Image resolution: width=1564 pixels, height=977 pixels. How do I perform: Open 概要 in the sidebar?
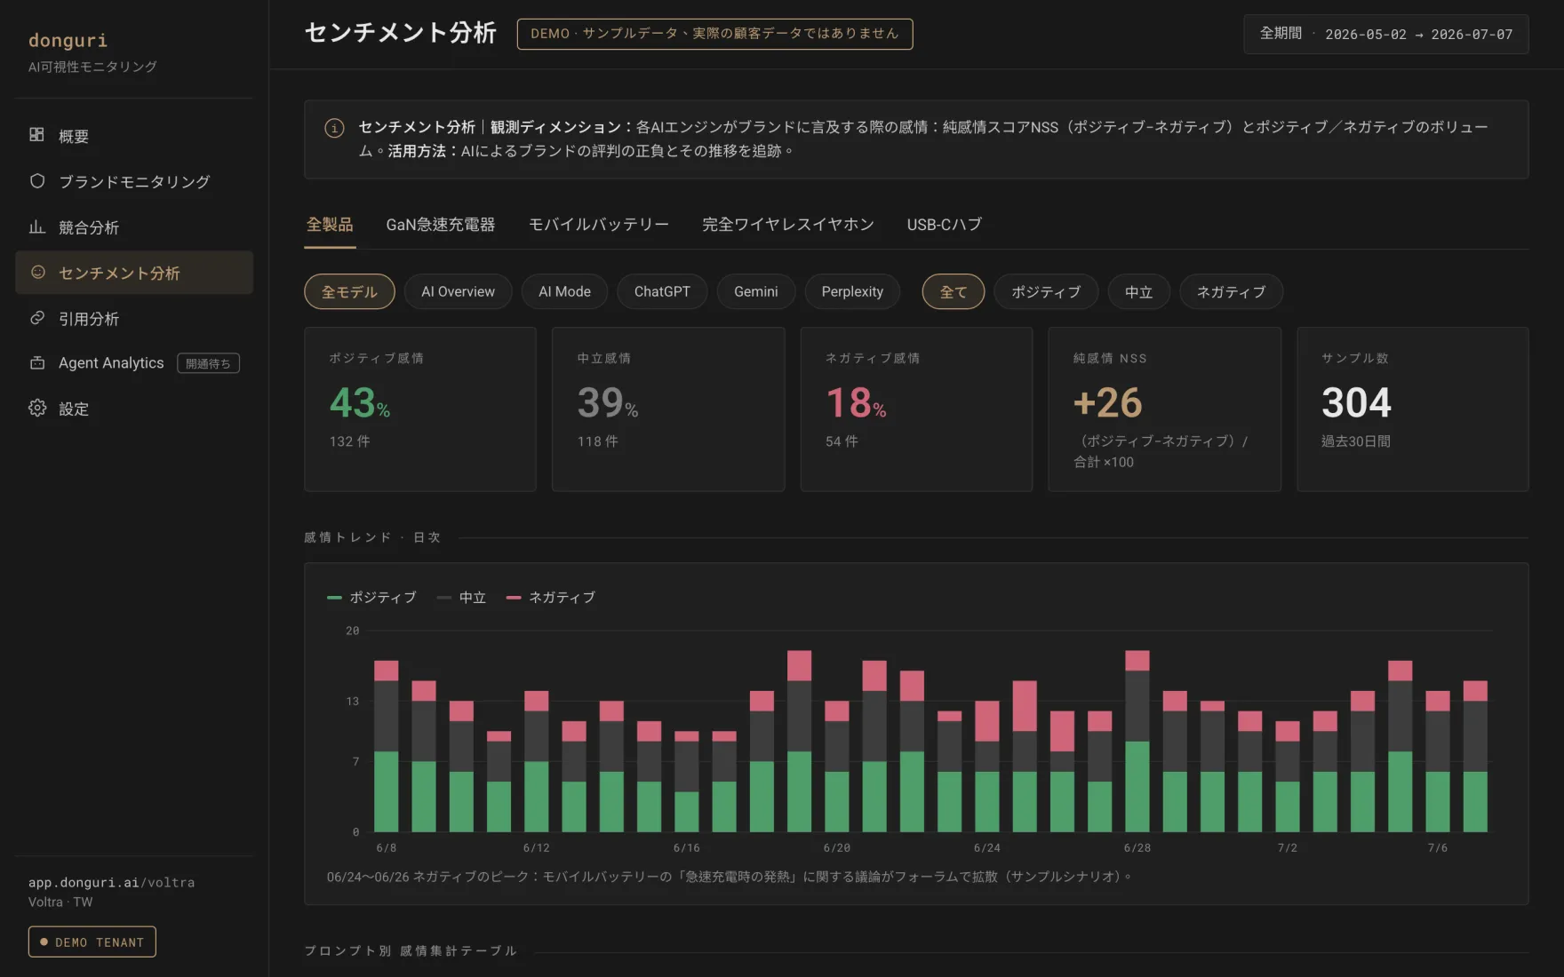point(134,136)
